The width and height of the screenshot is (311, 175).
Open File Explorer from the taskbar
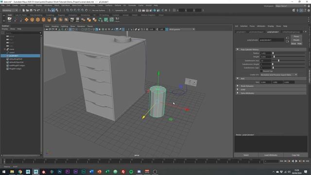pos(12,172)
